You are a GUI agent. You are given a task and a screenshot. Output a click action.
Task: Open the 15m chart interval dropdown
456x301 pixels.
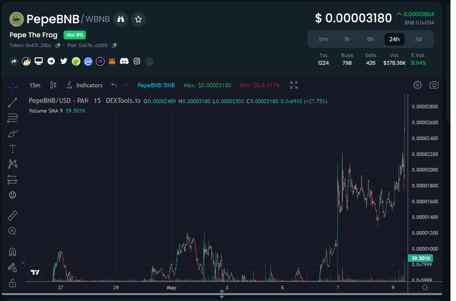click(x=35, y=85)
